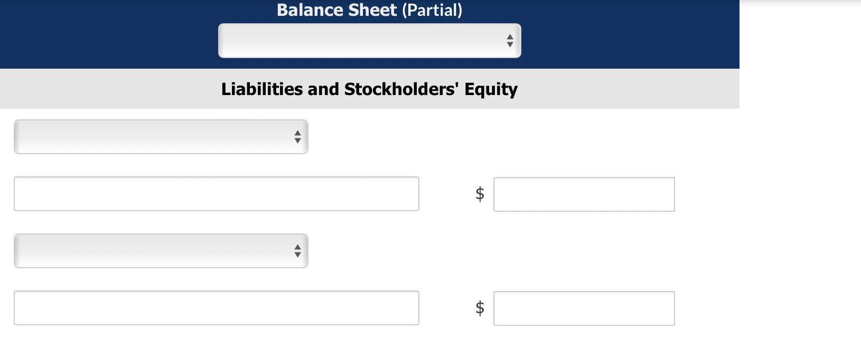Click the arrows icon on first section dropdown
The image size is (861, 357).
click(298, 137)
